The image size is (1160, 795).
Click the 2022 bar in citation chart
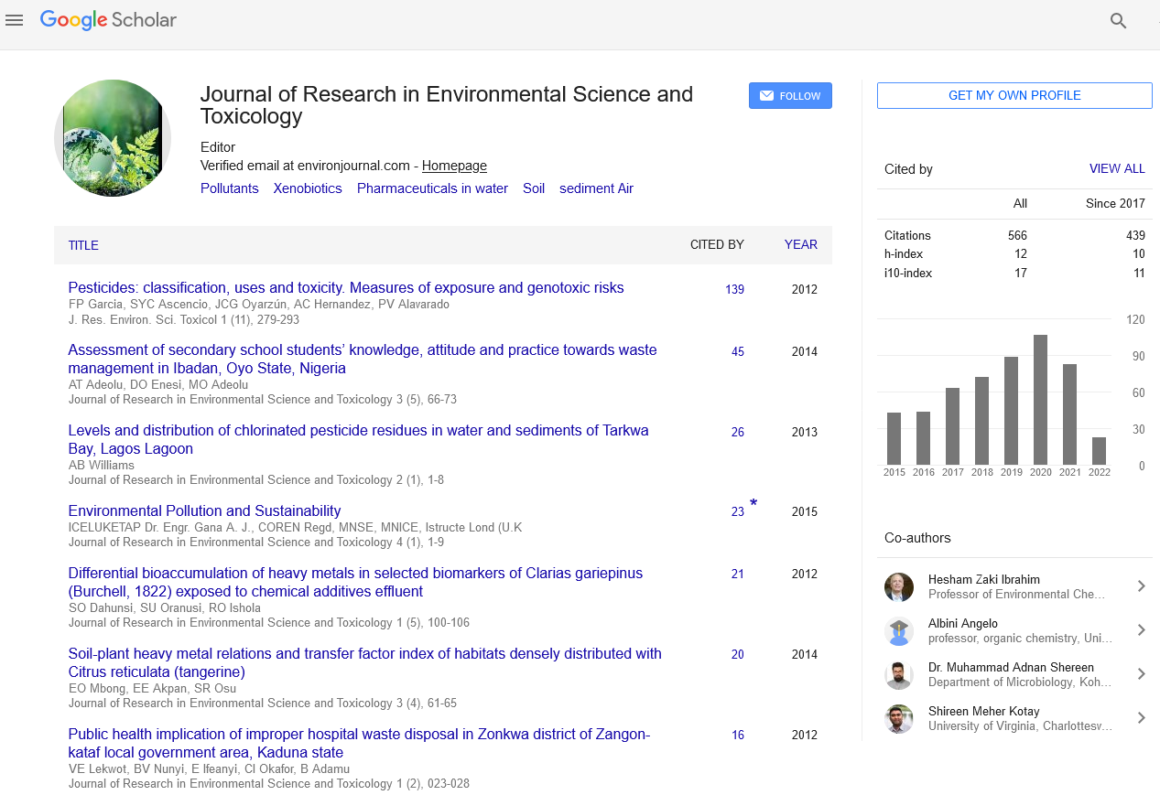tap(1100, 451)
